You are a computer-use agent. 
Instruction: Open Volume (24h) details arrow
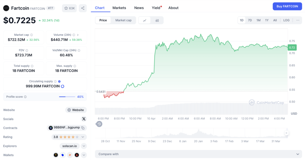(78, 35)
